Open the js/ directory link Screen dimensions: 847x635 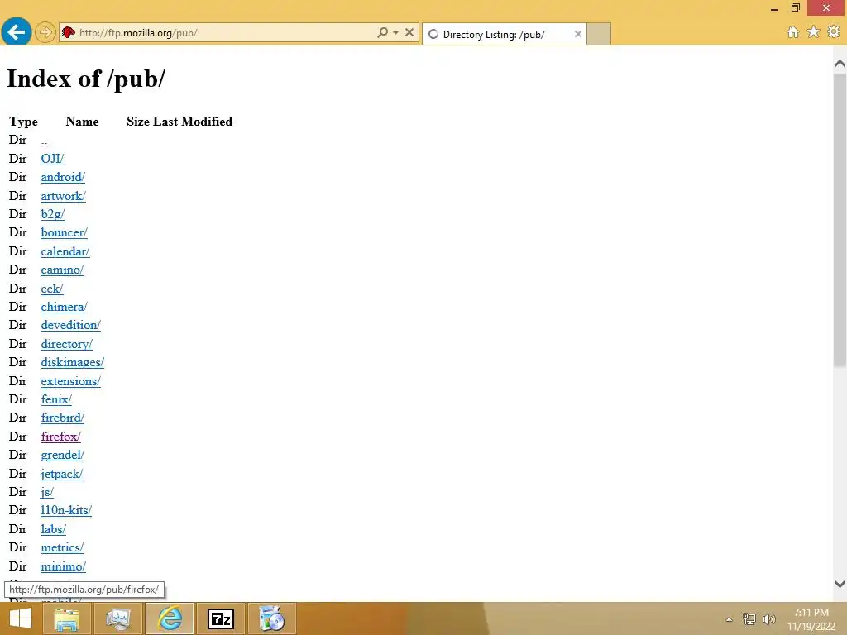coord(47,493)
